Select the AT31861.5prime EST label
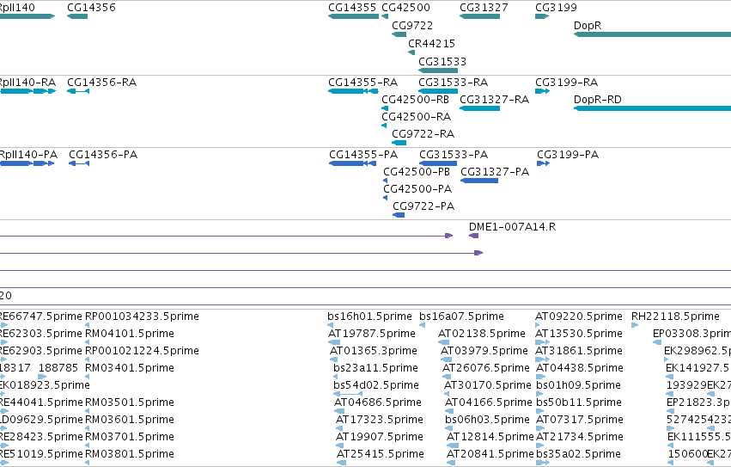 579,351
